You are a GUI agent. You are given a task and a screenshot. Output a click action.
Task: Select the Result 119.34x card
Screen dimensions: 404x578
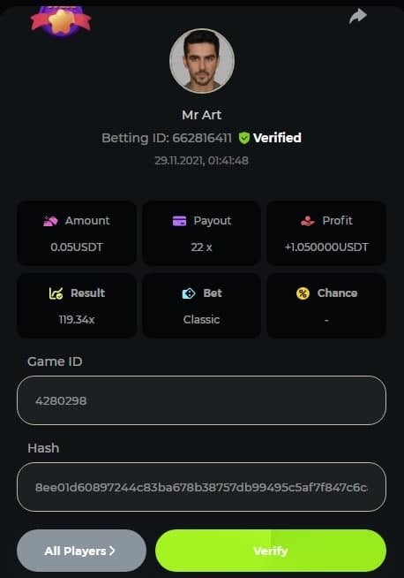(77, 305)
